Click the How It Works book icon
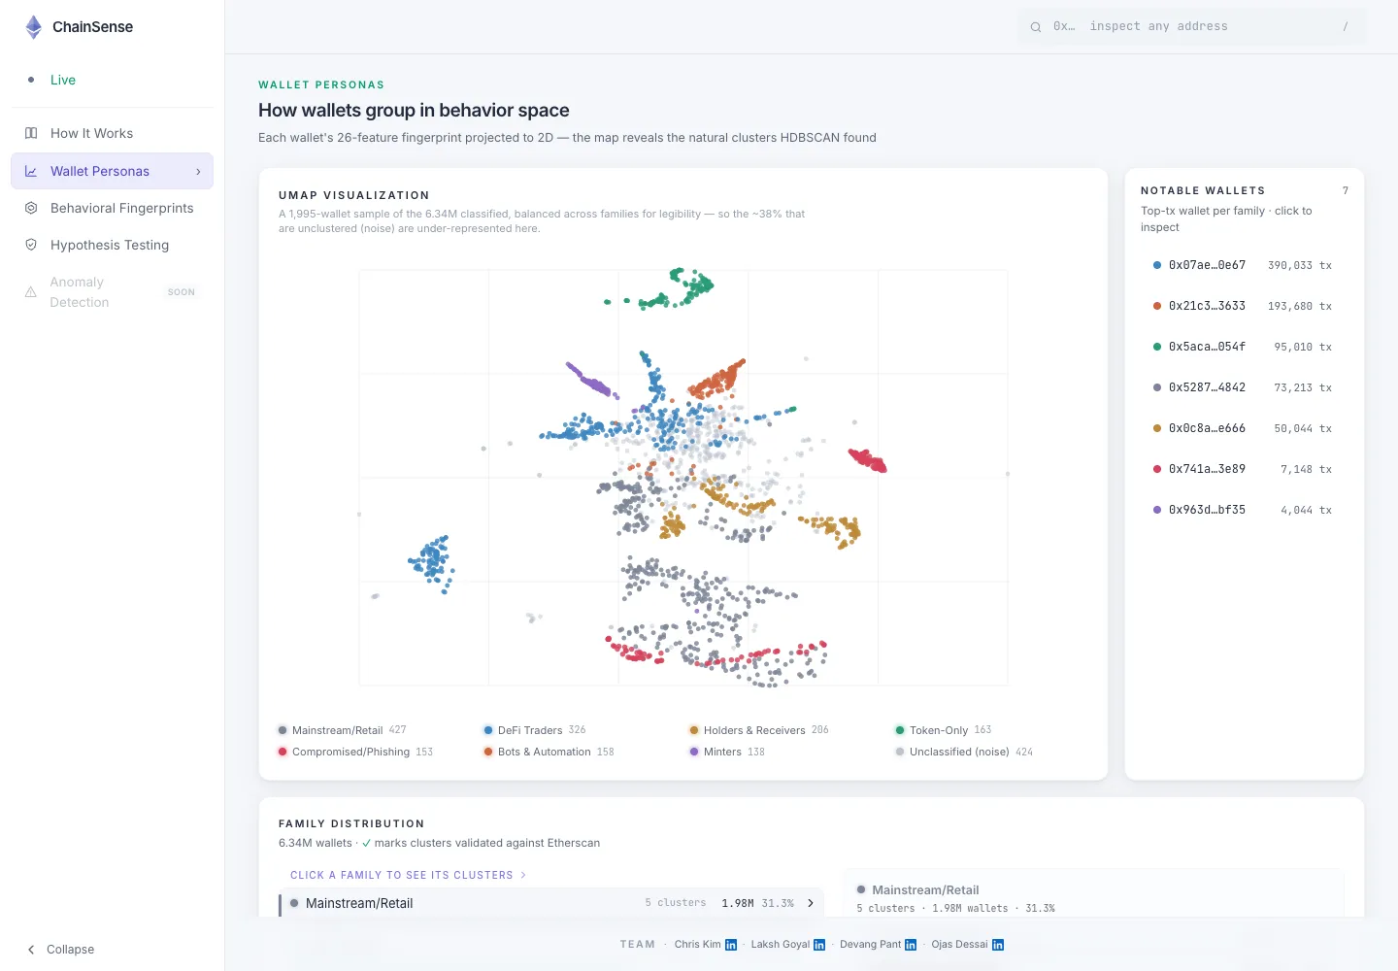Viewport: 1398px width, 971px height. pos(31,133)
